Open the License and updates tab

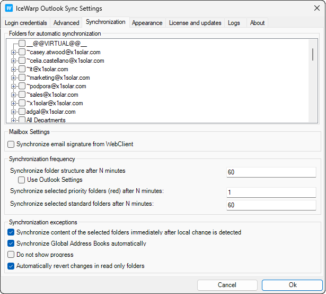tap(195, 23)
